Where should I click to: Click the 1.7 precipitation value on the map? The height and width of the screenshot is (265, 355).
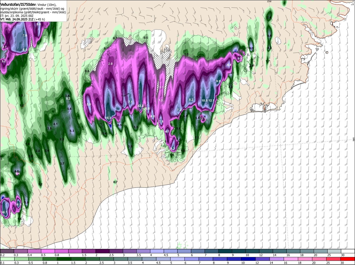point(268,61)
